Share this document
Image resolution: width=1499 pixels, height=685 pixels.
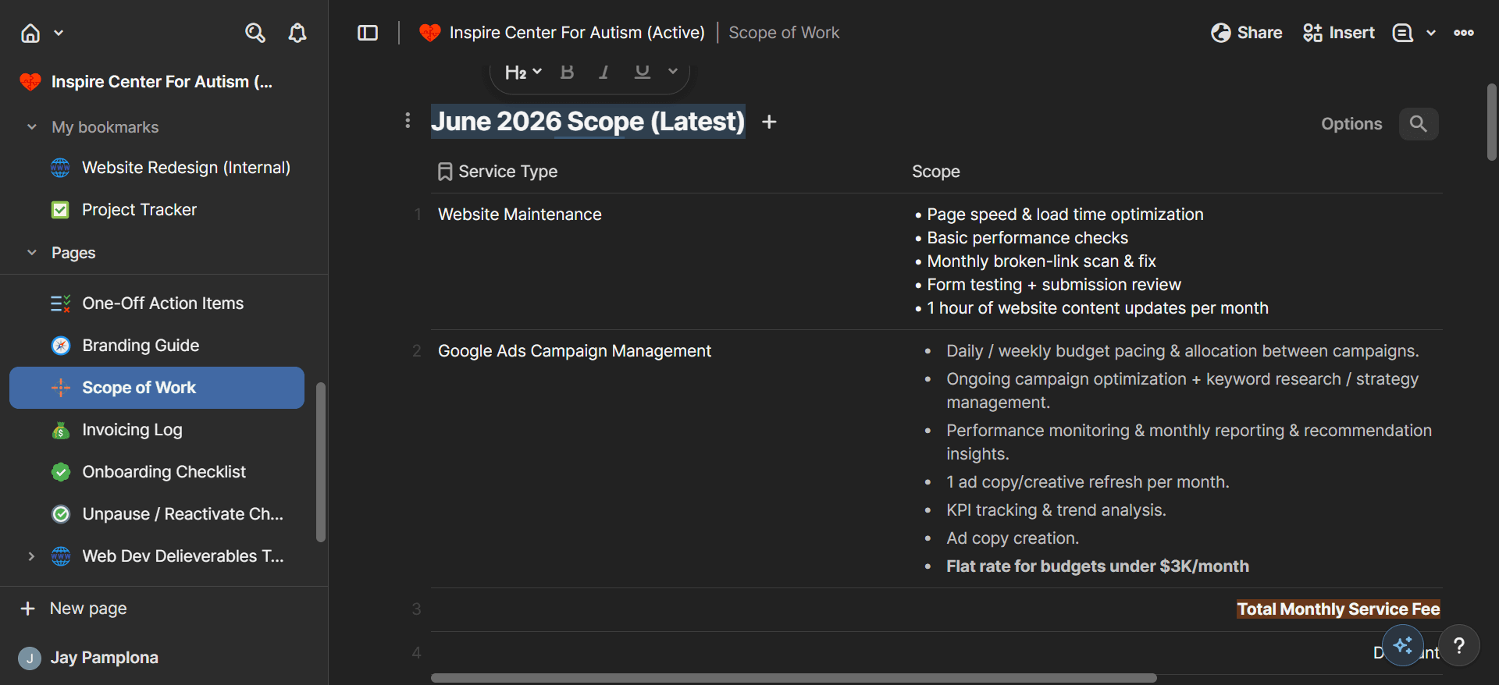1247,33
